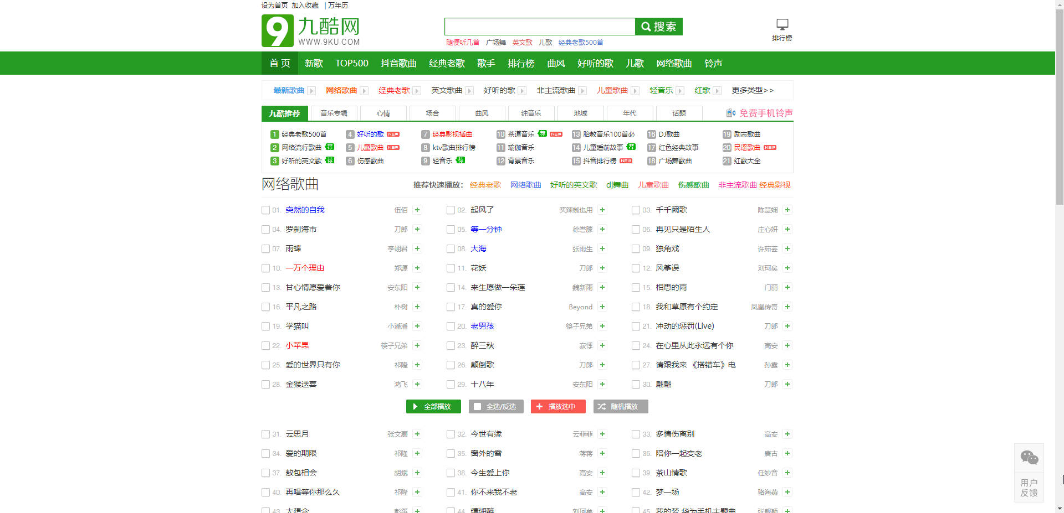Click the plus icon beside 真的爱你
Viewport: 1064px width, 513px height.
point(602,307)
